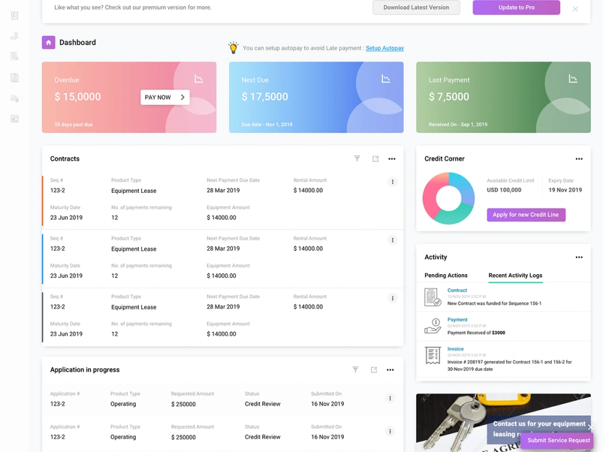Click the Payment activity hand icon

click(x=432, y=326)
